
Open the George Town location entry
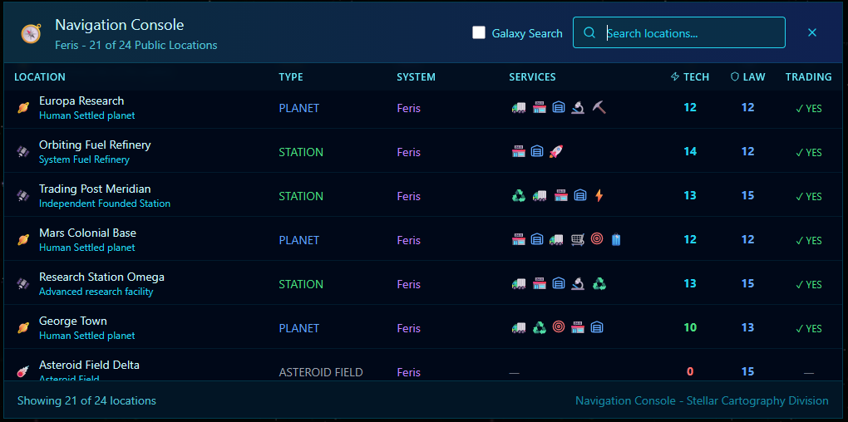click(x=73, y=321)
